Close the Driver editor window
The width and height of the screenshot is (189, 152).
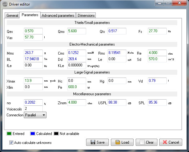tap(179, 3)
